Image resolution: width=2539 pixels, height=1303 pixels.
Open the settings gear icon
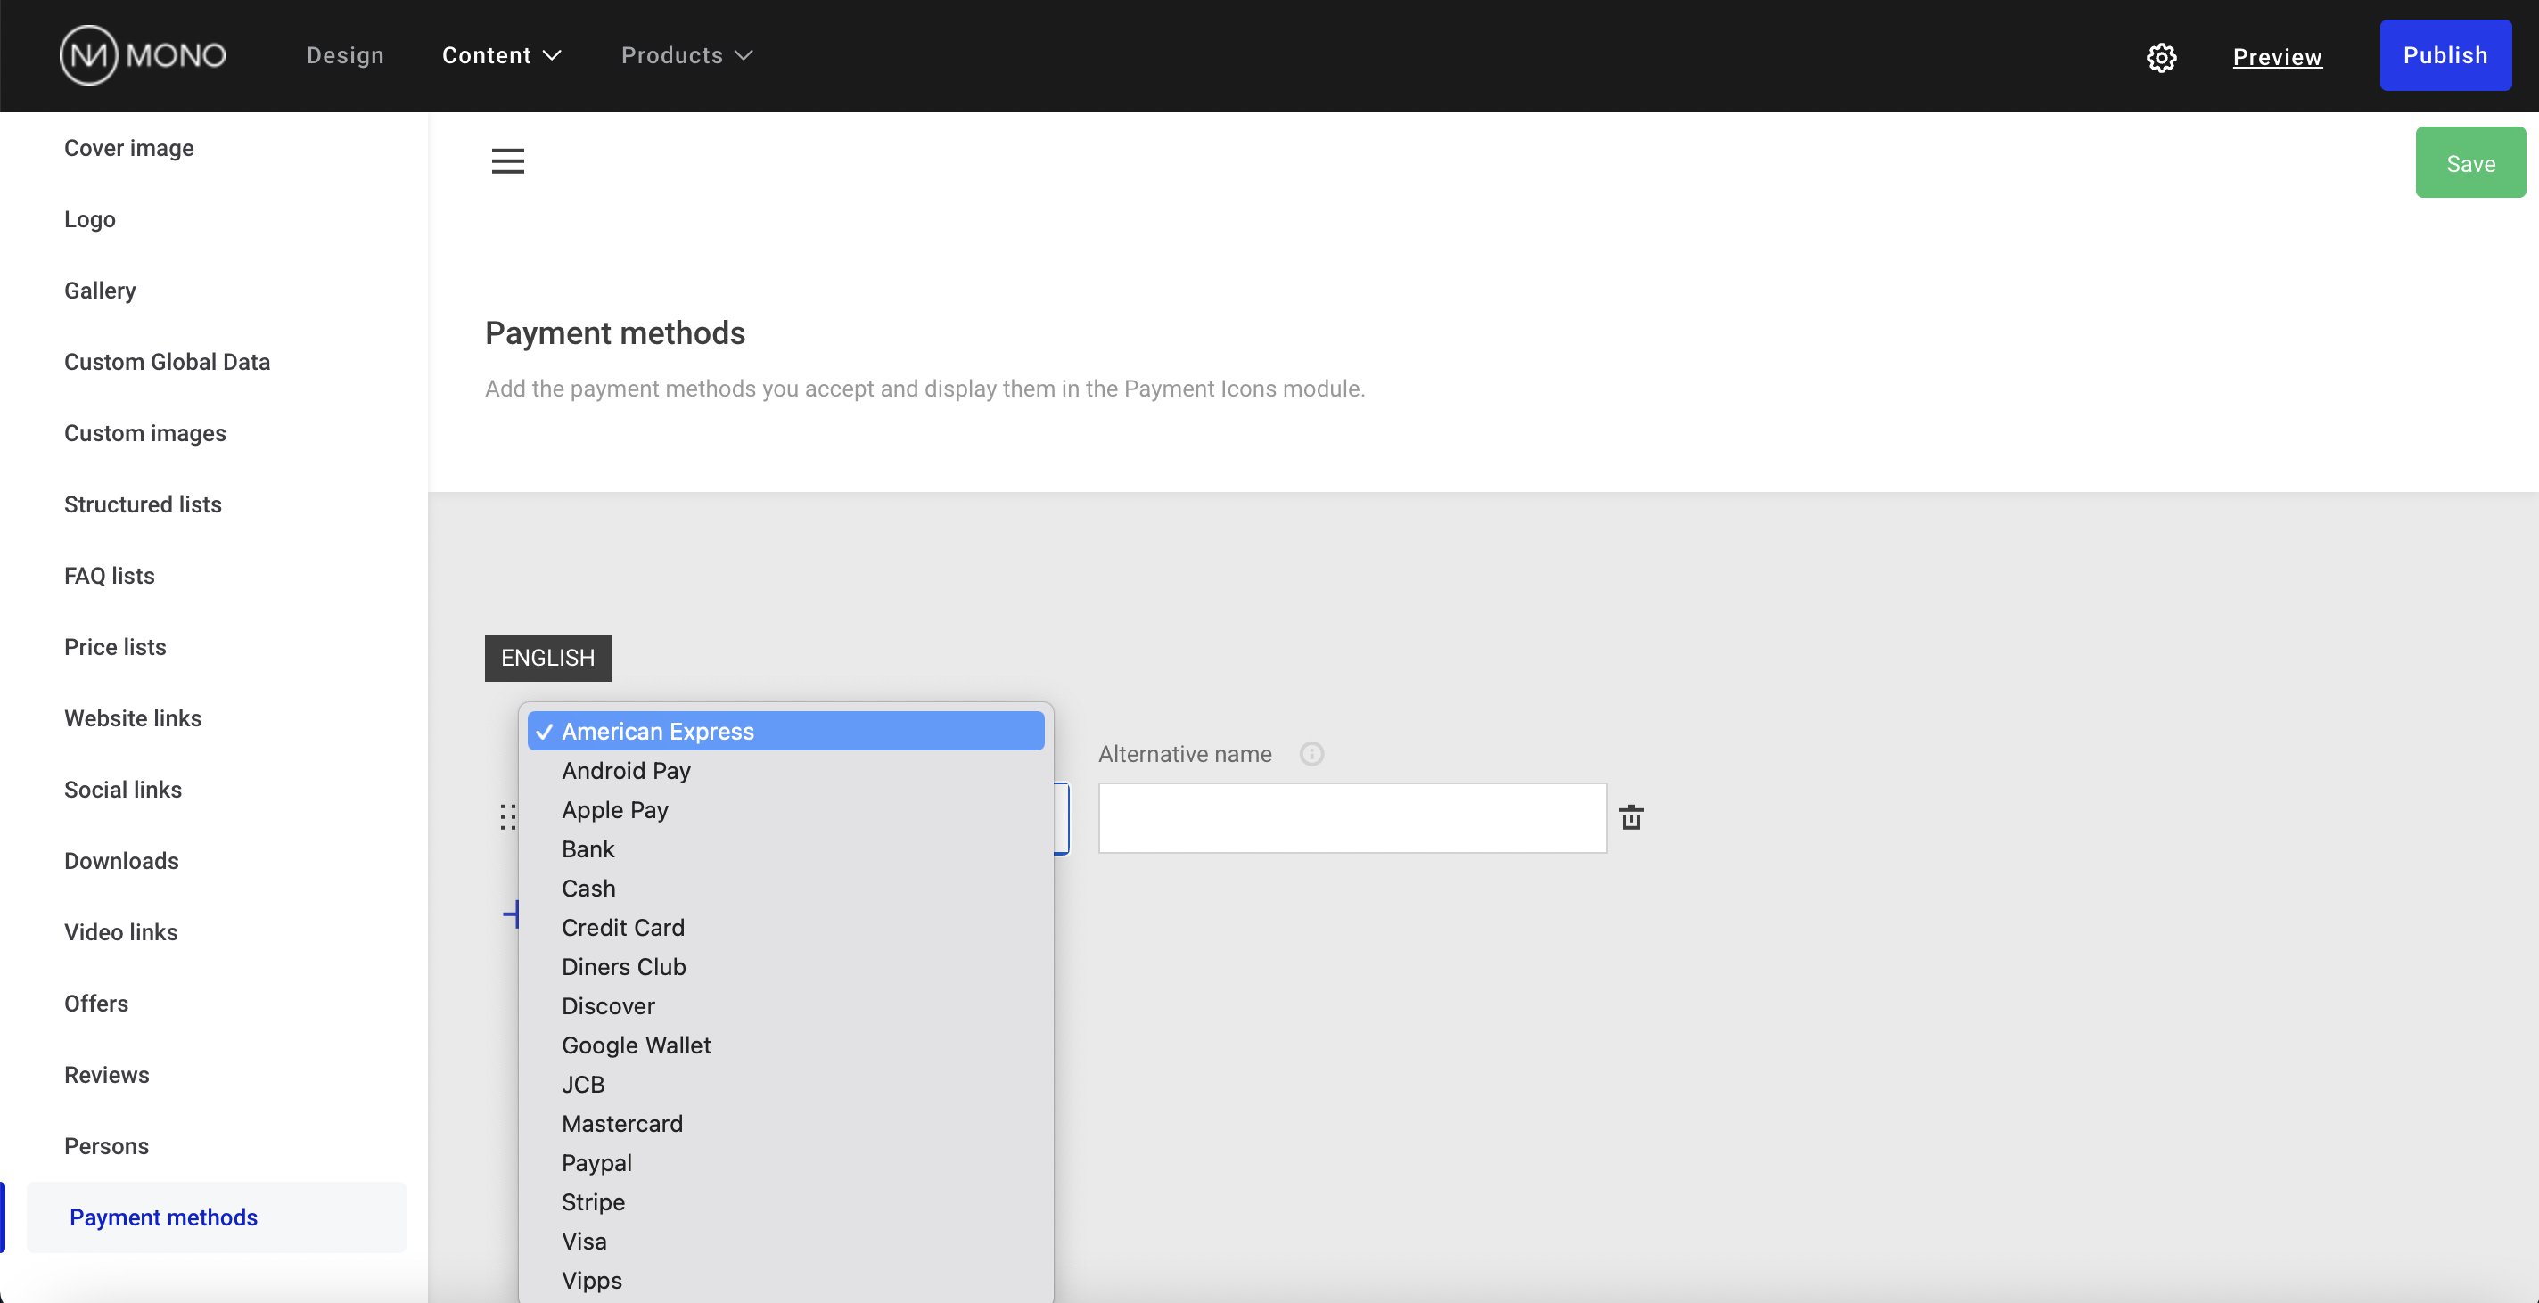click(x=2160, y=57)
